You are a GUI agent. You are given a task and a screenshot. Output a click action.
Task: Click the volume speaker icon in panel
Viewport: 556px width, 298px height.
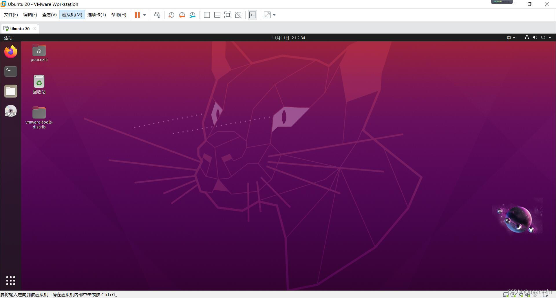coord(535,37)
